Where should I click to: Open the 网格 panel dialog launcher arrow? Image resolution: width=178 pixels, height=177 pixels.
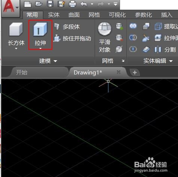123,61
